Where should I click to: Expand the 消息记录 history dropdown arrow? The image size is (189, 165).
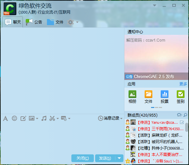coord(121,119)
